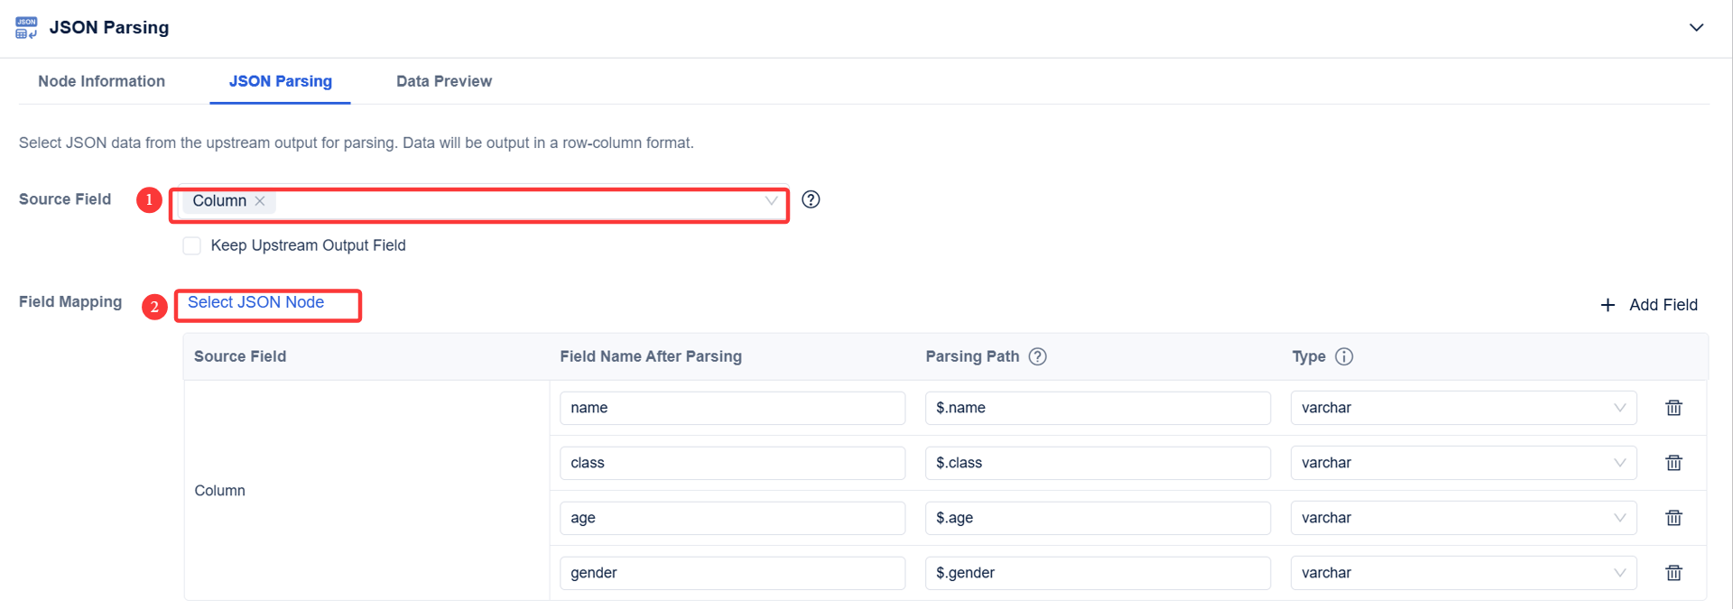Edit the $.gender parsing path input
Viewport: 1733px width, 609px height.
1098,573
